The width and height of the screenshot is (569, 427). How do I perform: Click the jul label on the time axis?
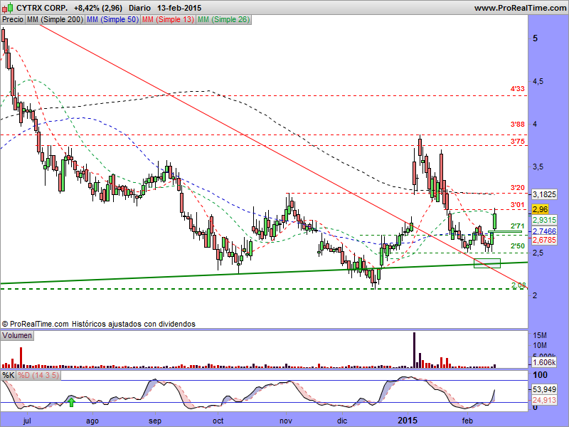[27, 421]
